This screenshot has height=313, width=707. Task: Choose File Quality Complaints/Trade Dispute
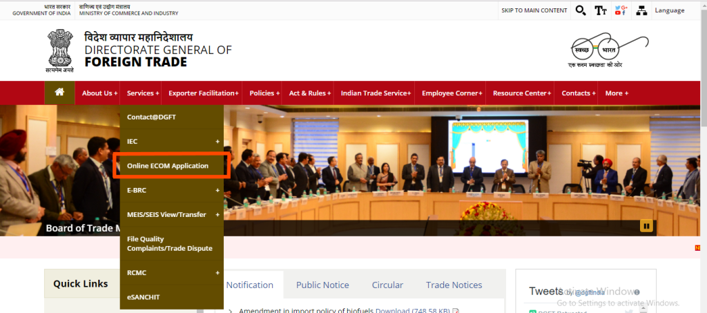172,243
